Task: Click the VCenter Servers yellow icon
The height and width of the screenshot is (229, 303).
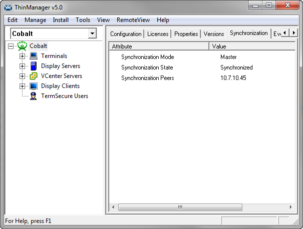Action: click(34, 76)
